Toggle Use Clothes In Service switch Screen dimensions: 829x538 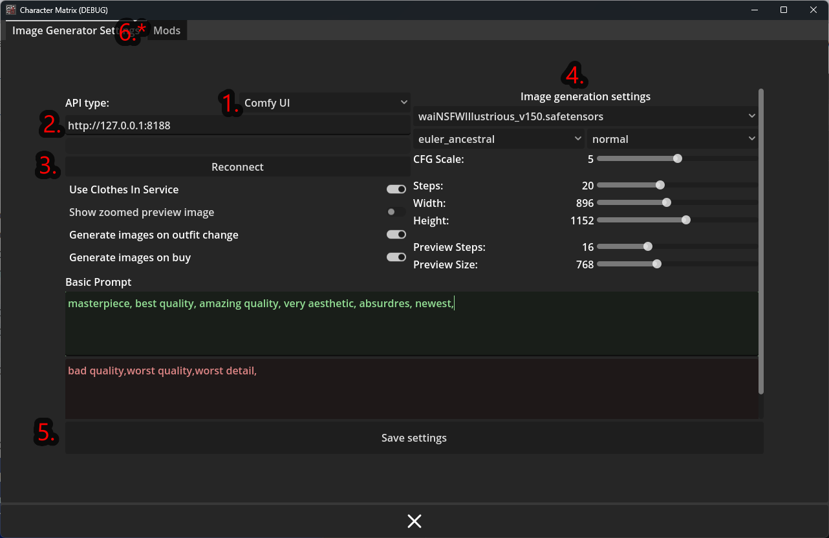point(396,189)
